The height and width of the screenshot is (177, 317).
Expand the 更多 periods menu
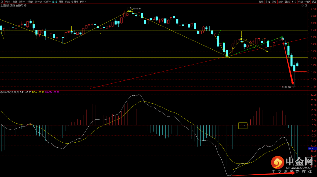pos(82,2)
